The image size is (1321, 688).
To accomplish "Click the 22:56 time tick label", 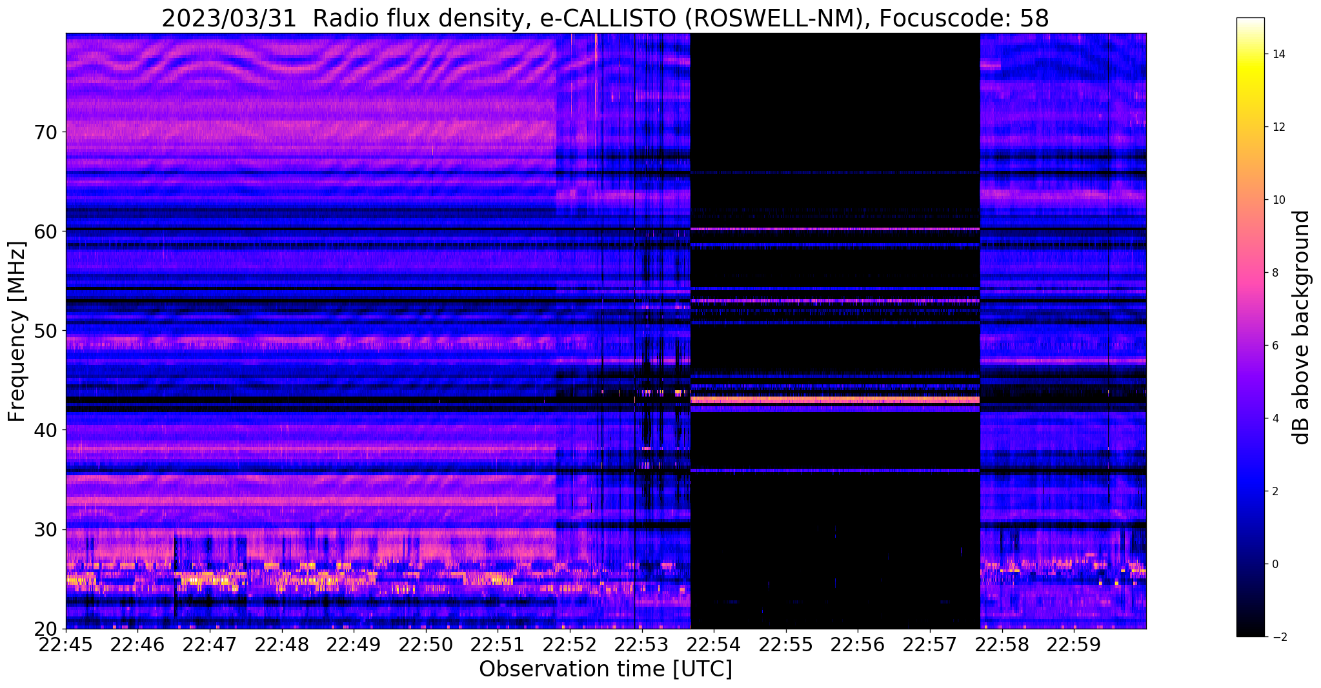I will (x=858, y=644).
